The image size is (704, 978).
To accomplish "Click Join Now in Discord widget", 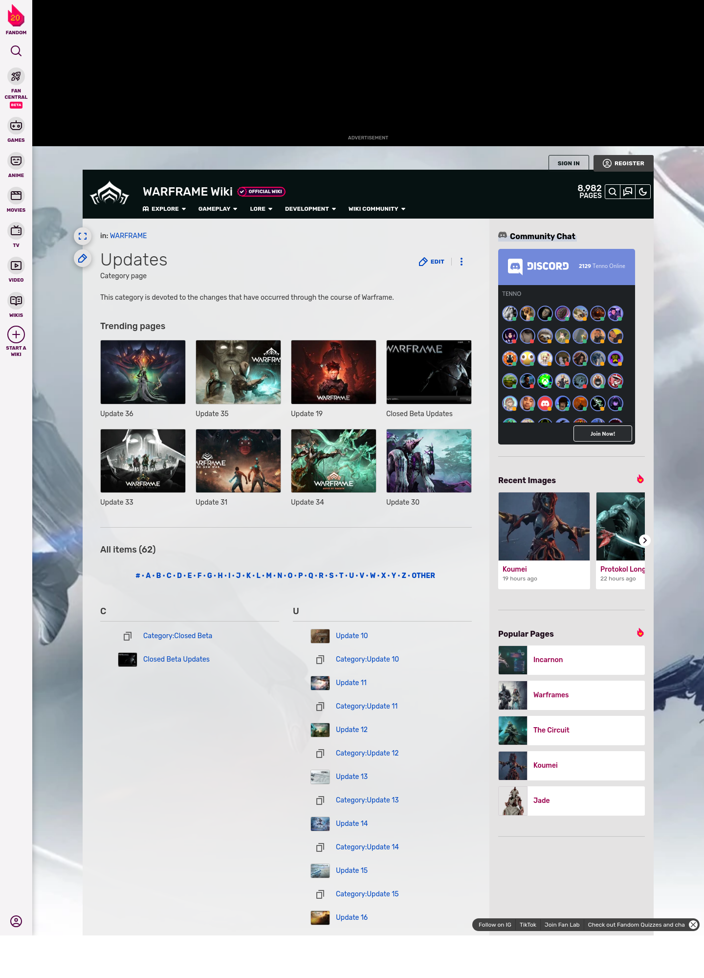I will 603,434.
